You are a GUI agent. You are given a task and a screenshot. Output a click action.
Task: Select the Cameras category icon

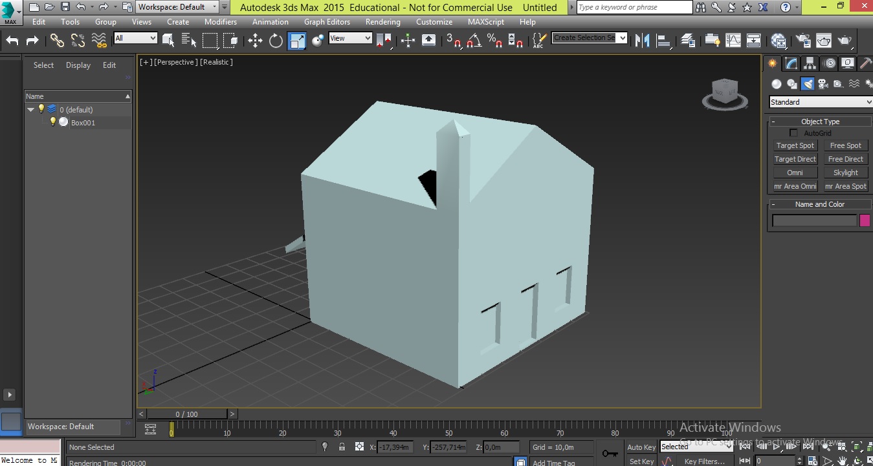point(823,84)
